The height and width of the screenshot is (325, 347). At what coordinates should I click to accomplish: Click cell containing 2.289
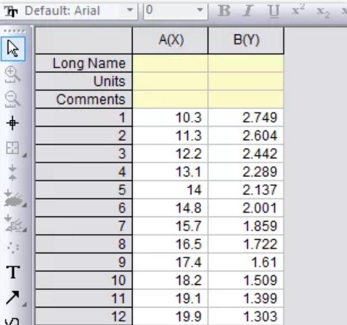pyautogui.click(x=246, y=171)
